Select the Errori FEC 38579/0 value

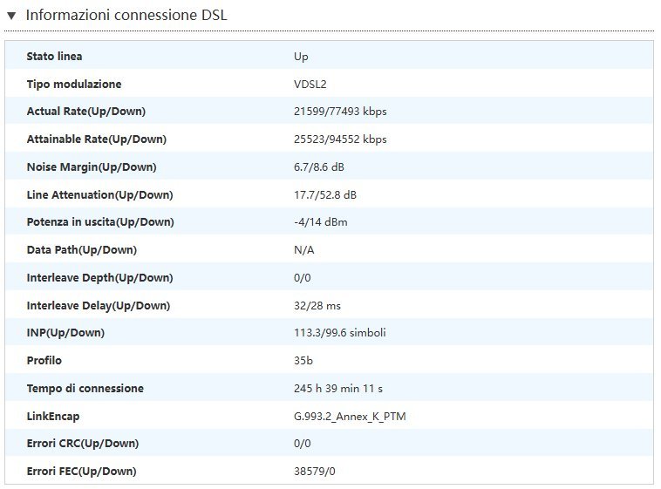pos(315,472)
